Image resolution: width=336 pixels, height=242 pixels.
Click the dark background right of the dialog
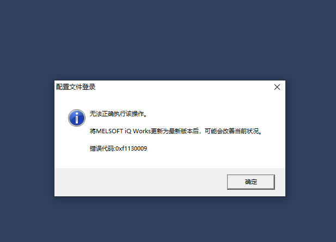click(311, 138)
